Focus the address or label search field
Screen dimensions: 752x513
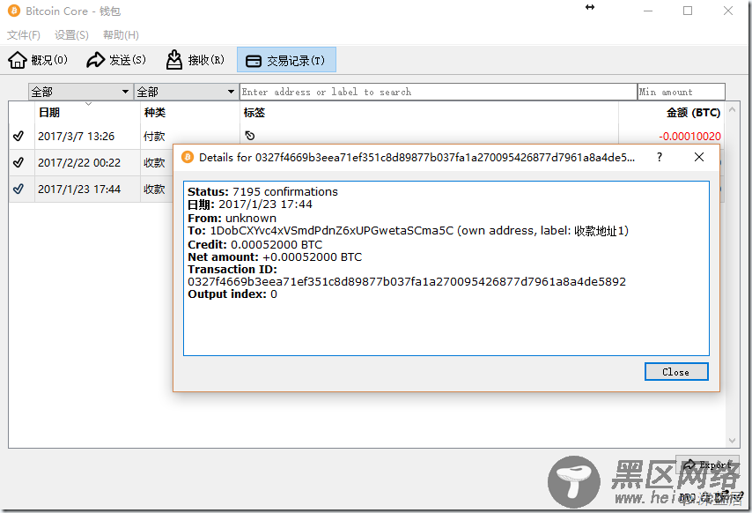click(x=439, y=92)
